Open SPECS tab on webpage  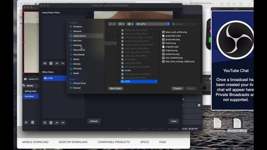[145, 142]
